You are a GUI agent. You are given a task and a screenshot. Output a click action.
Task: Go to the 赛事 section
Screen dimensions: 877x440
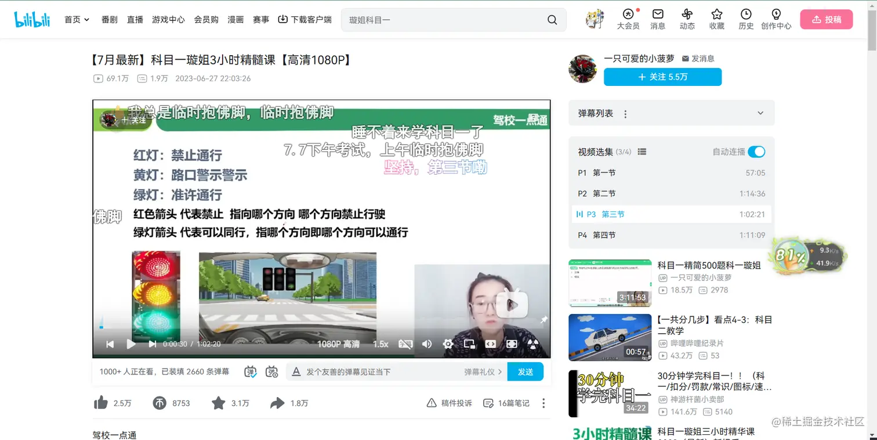[x=261, y=20]
